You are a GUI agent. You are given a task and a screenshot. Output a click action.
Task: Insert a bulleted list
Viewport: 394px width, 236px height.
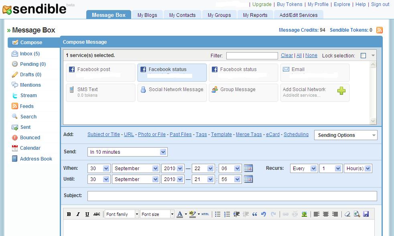coord(218,214)
